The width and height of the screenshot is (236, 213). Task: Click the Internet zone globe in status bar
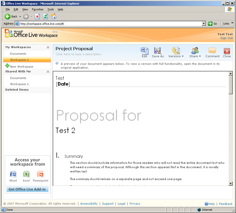click(199, 210)
